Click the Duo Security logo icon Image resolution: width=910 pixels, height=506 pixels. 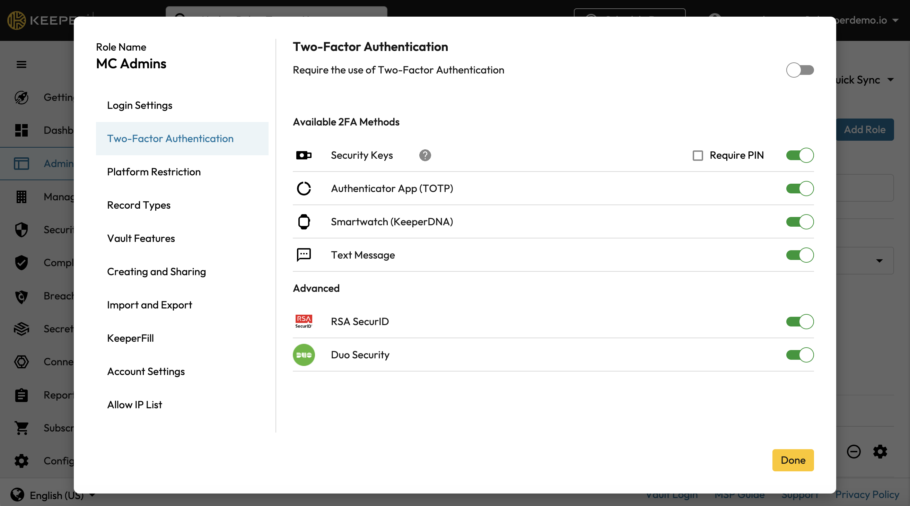304,355
